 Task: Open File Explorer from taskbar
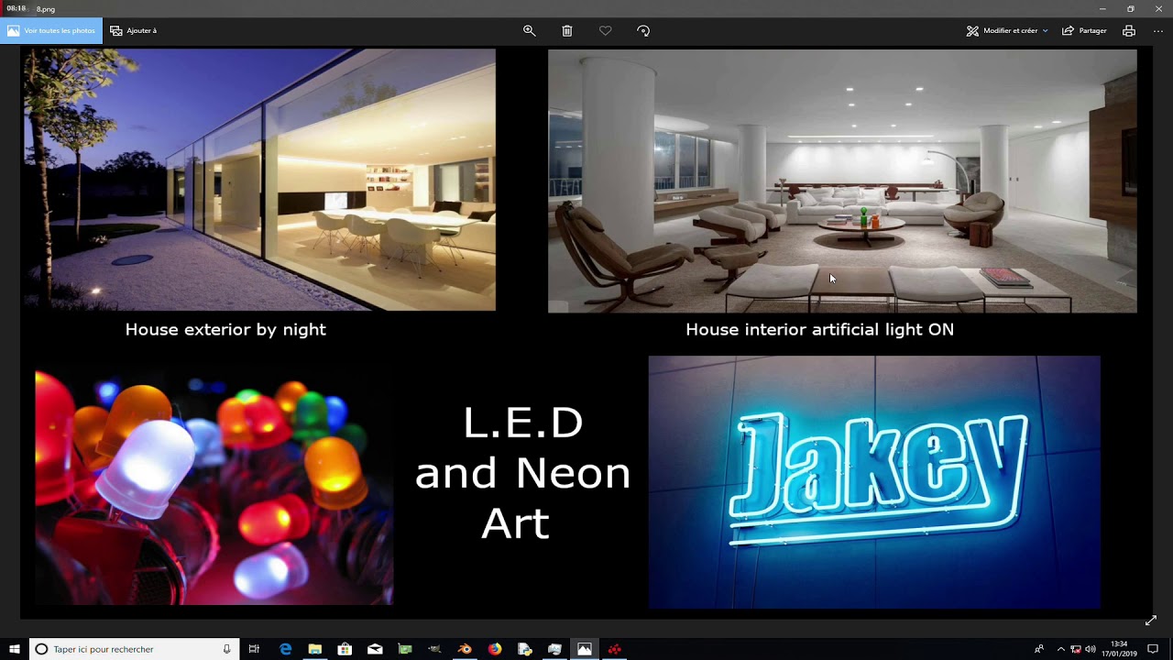[x=315, y=649]
